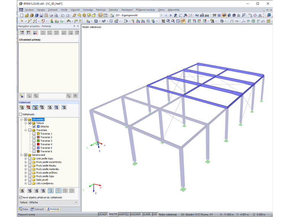Uncheck the Toiture folder checkbox

click(x=30, y=123)
